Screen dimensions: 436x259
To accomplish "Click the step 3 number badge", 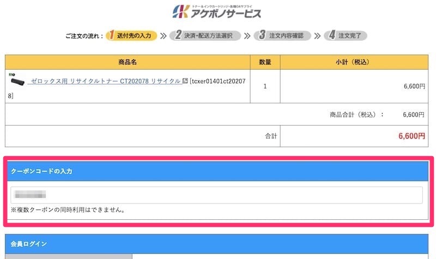I will pos(262,35).
